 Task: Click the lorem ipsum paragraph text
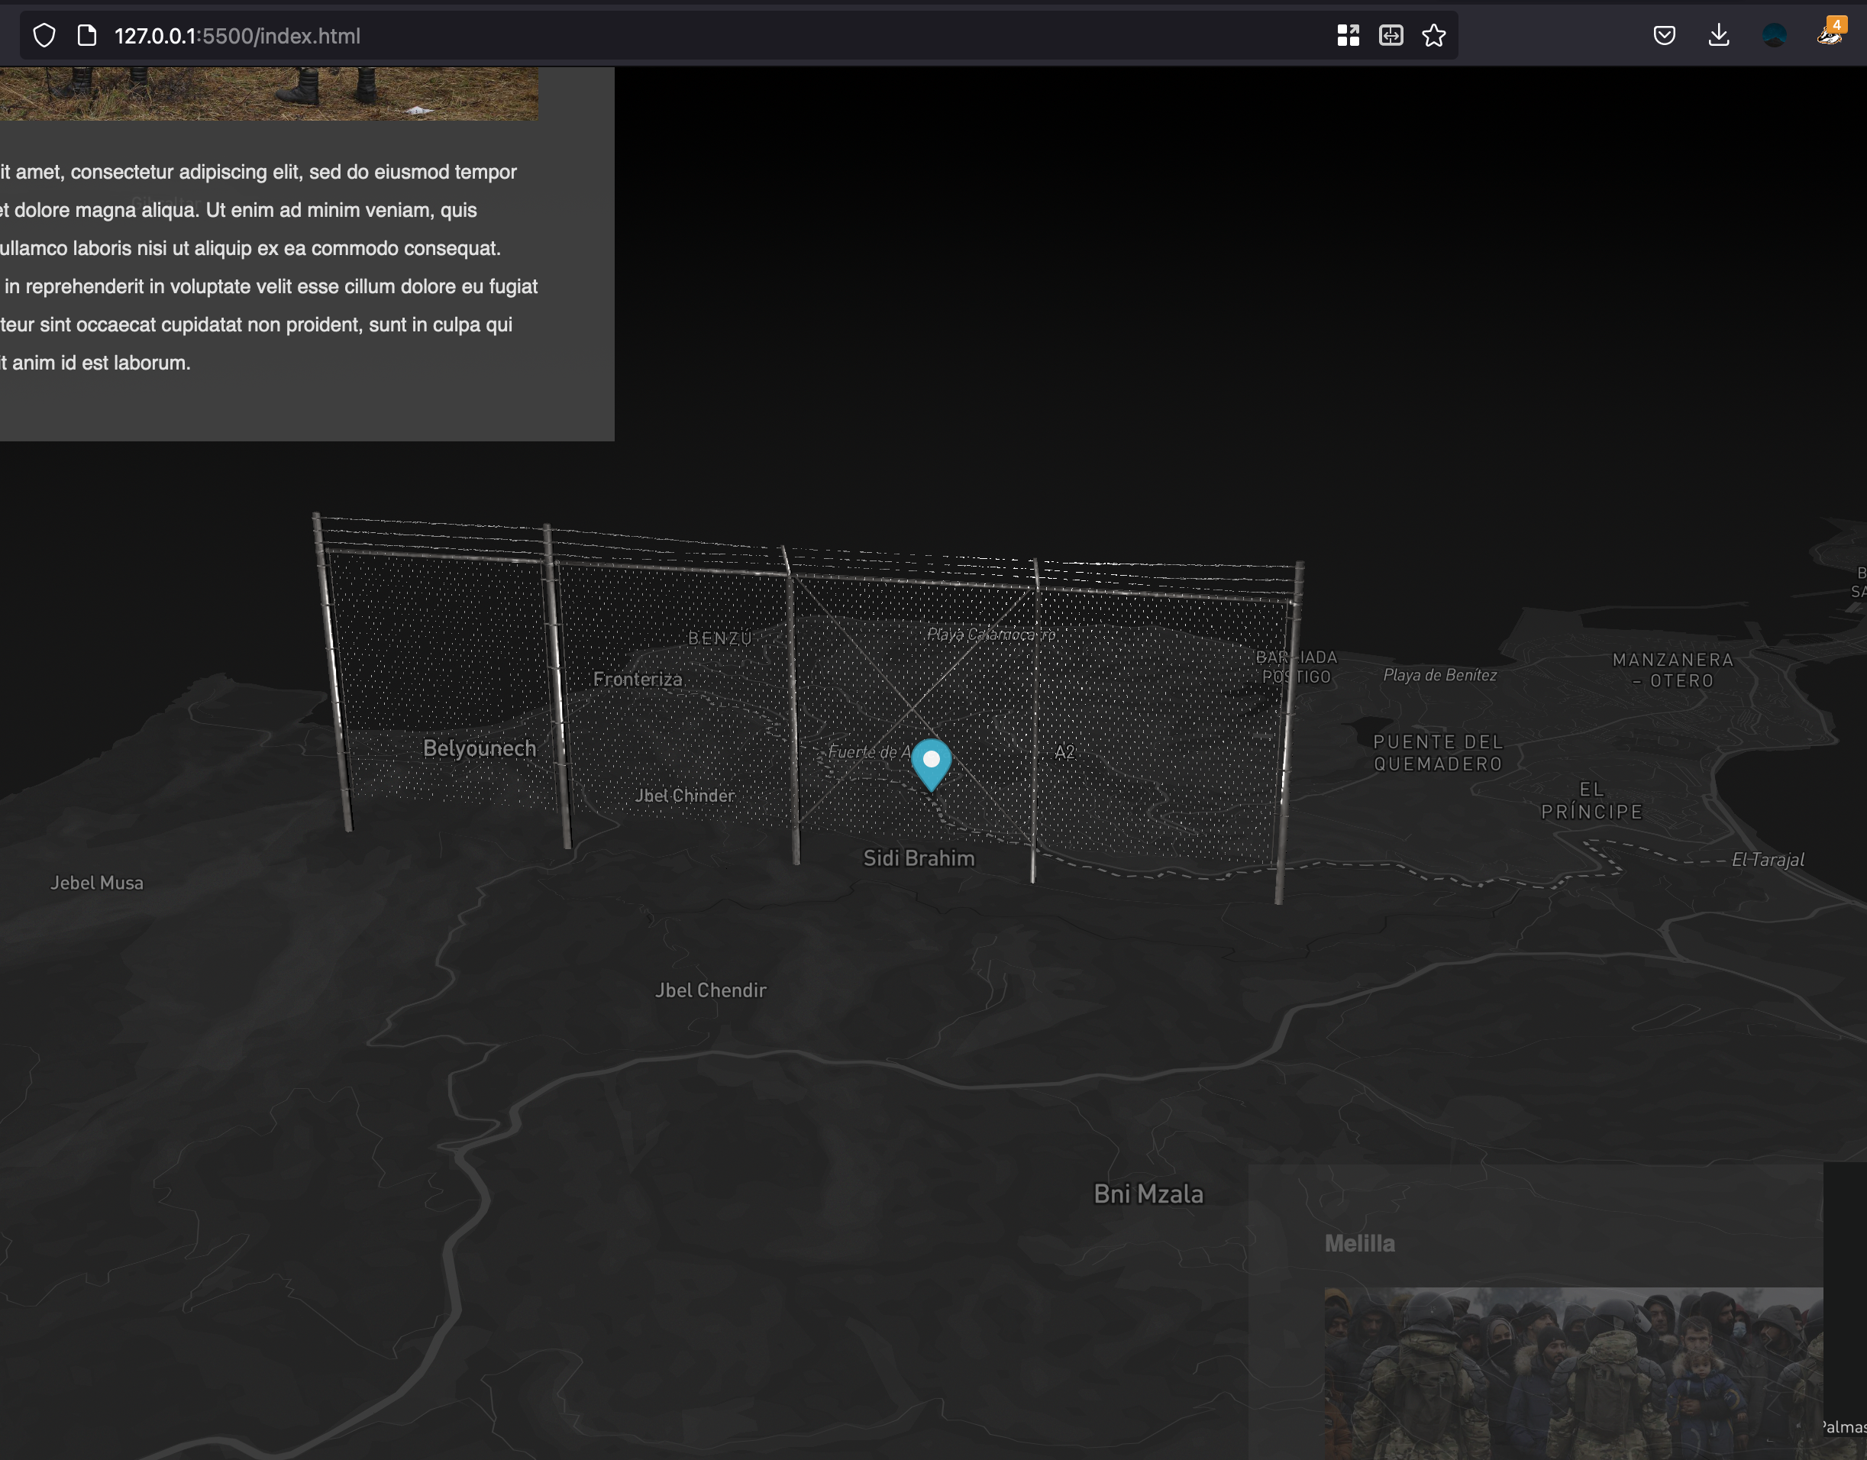(269, 267)
